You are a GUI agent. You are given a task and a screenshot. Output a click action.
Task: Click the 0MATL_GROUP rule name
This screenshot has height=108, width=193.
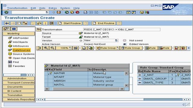point(155,79)
